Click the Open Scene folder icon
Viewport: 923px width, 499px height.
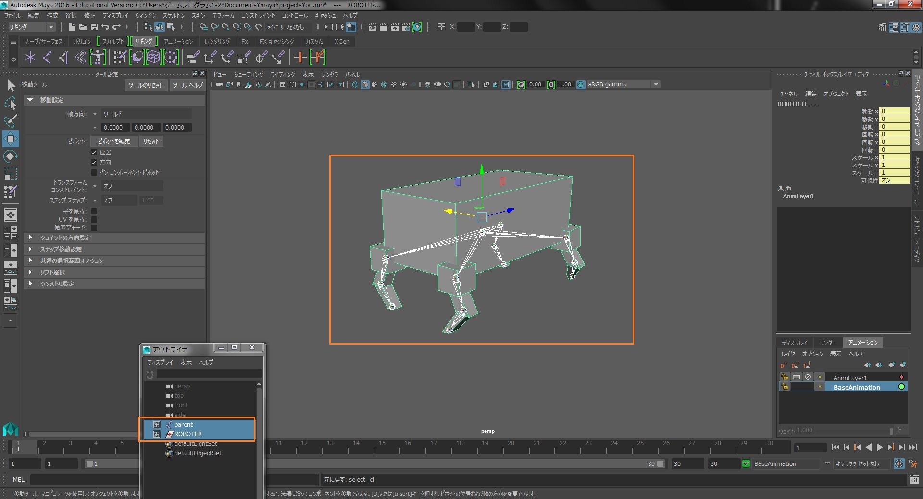click(83, 27)
